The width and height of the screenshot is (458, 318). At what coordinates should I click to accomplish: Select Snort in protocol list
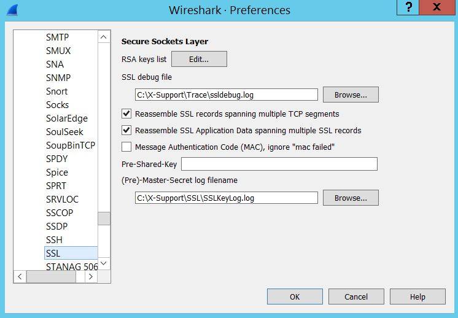[x=56, y=91]
